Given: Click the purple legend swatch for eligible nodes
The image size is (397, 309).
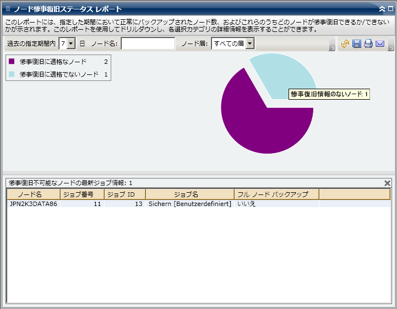Looking at the screenshot, I should [x=12, y=62].
